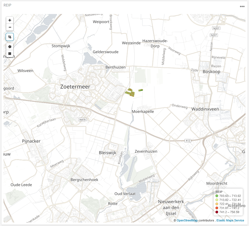Select the draw rectangle filter tool

[10, 54]
